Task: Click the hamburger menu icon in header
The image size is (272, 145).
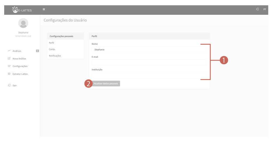Action: [x=44, y=10]
